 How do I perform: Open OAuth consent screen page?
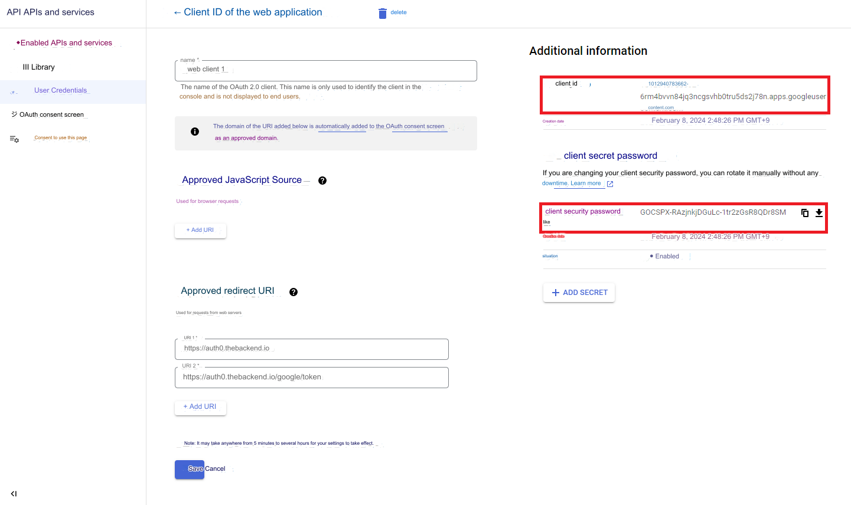click(51, 114)
